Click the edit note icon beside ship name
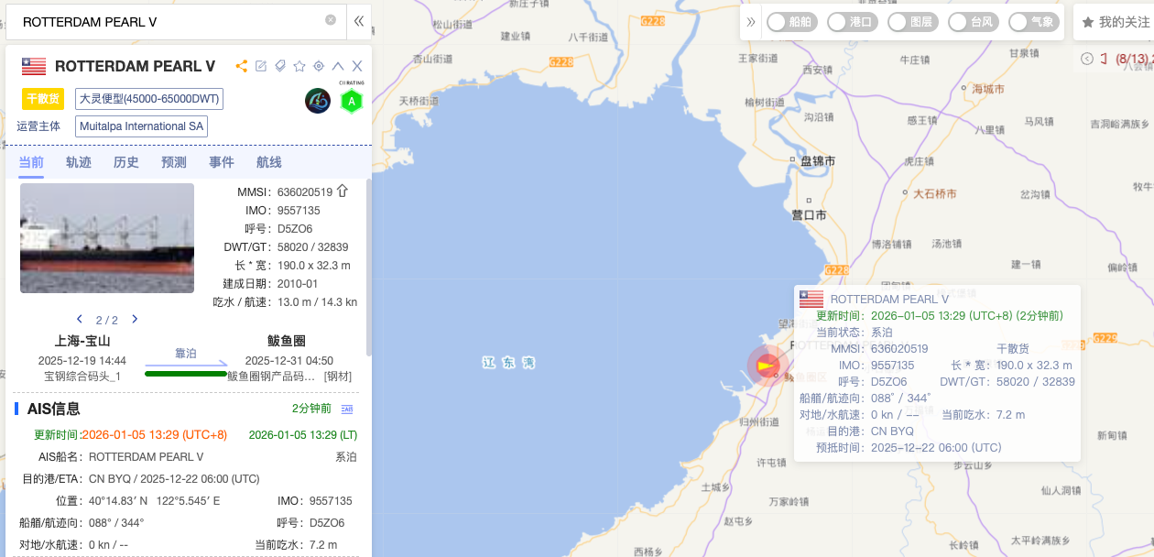The image size is (1154, 557). pos(261,66)
